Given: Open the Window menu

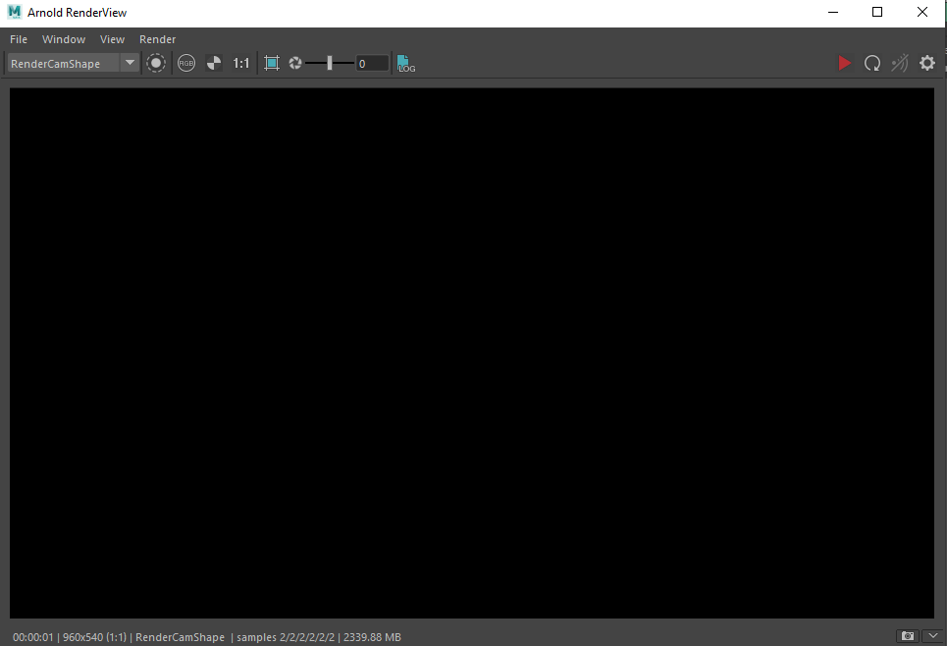Looking at the screenshot, I should pos(64,39).
